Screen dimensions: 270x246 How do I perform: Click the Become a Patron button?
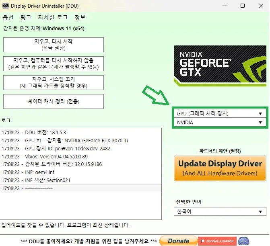click(x=217, y=241)
